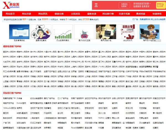Open the 上海市人民政府 link

click(x=77, y=67)
